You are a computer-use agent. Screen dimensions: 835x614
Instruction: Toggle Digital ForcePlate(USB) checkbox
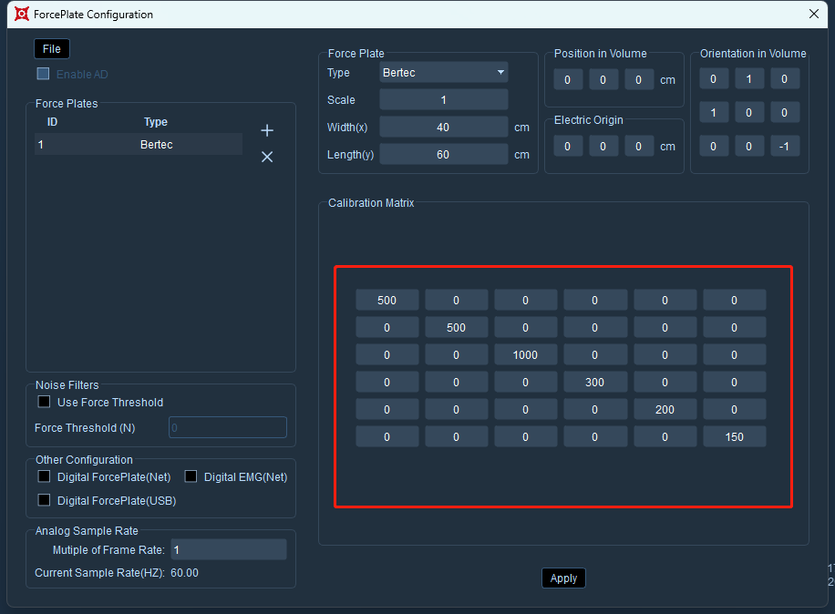44,500
